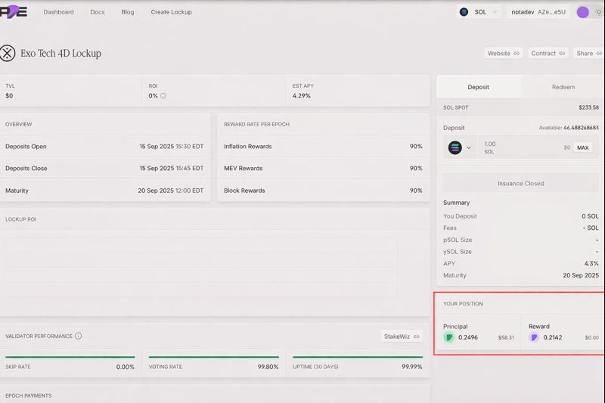This screenshot has height=403, width=605.
Task: Click the purple wallet avatar circle
Action: (582, 12)
